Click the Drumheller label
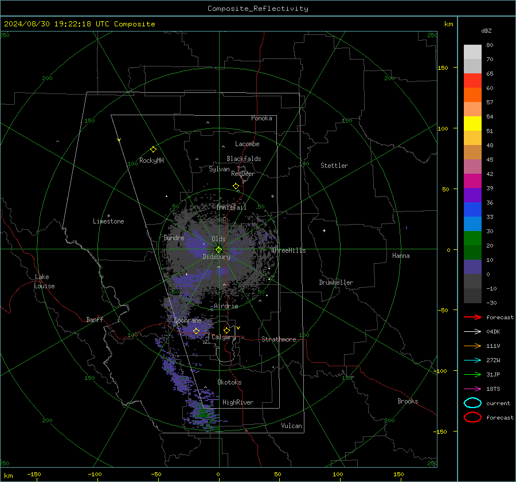Screen dimensions: 516x482 click(336, 283)
